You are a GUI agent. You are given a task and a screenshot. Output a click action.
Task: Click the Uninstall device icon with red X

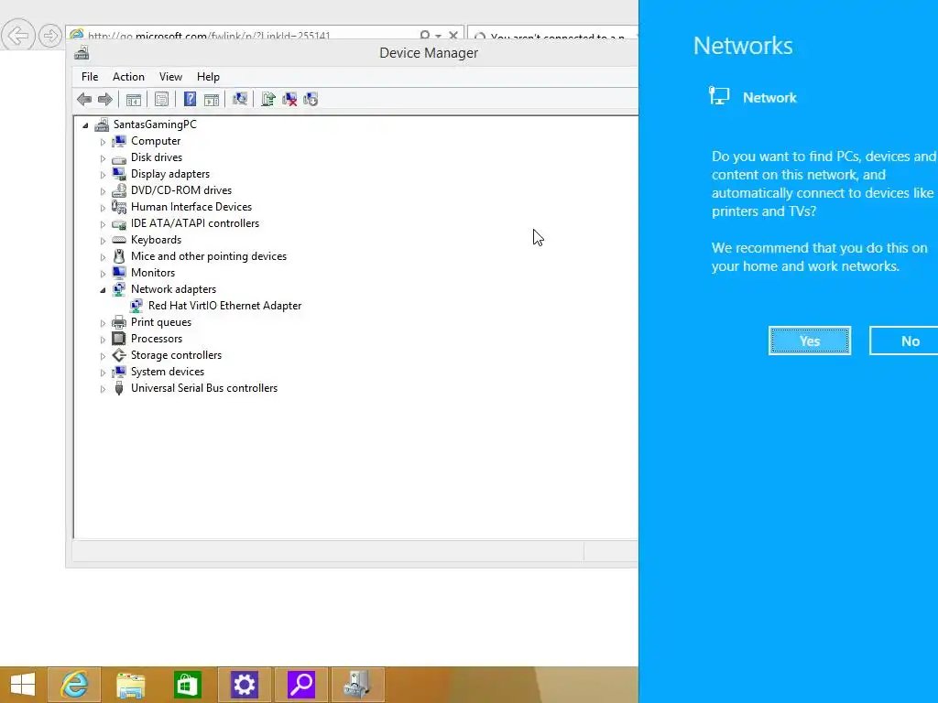[289, 99]
